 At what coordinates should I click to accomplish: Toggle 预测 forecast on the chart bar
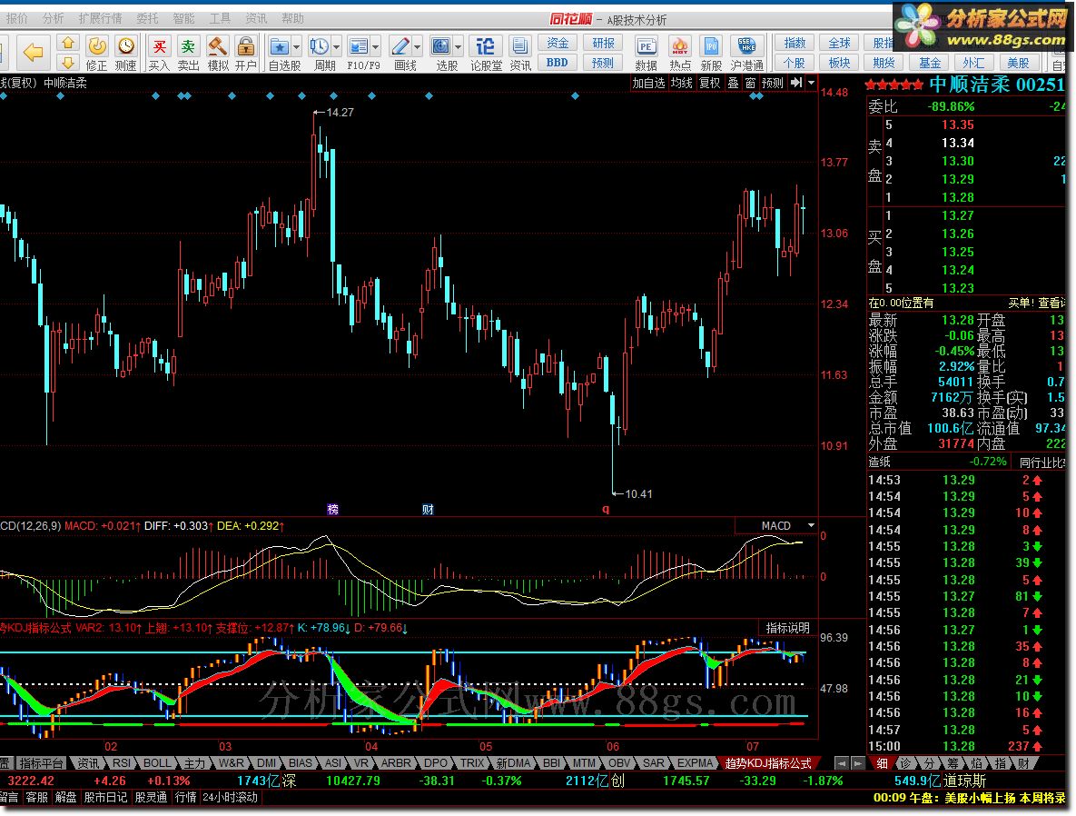click(772, 83)
